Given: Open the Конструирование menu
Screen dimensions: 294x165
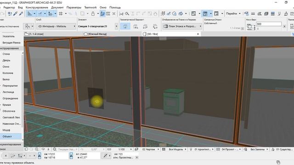Looking at the screenshot, I should [37, 7].
